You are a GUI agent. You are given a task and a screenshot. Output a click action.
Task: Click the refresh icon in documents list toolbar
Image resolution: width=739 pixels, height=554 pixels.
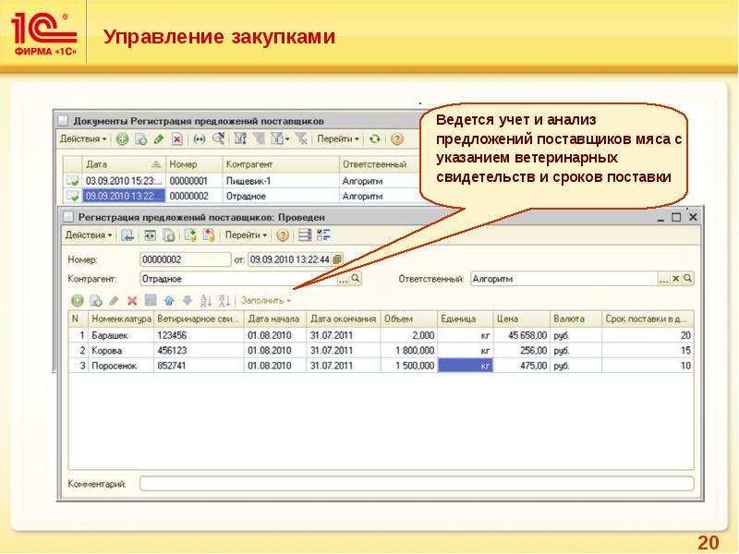point(375,139)
